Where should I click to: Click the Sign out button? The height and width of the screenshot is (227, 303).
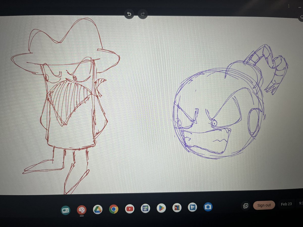(x=264, y=205)
